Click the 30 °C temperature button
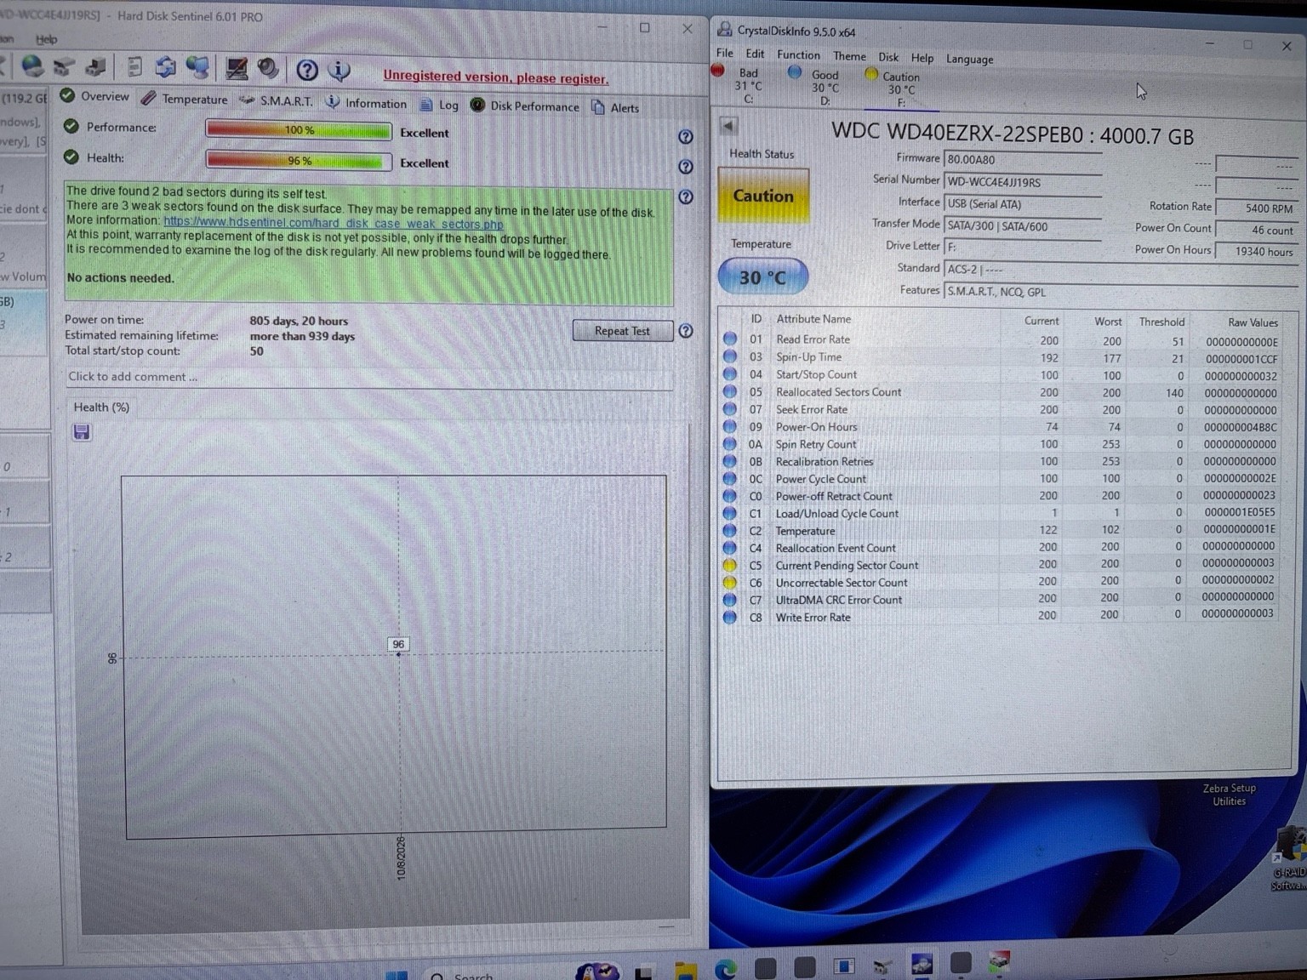The height and width of the screenshot is (980, 1307). point(762,277)
